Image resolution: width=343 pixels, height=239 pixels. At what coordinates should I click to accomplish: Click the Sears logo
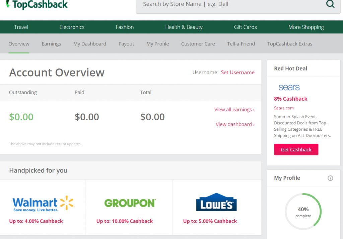point(289,88)
